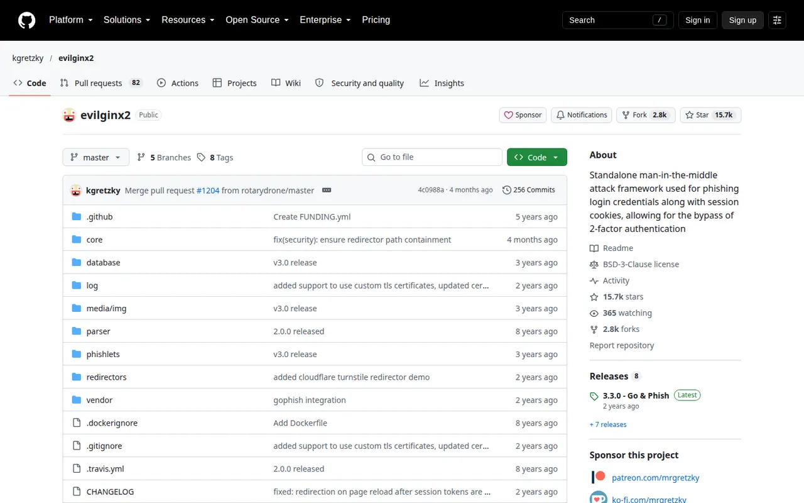Open kgretzky owner breadcrumb link
This screenshot has height=503, width=804.
28,58
